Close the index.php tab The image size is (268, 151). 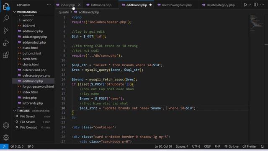tap(79, 5)
